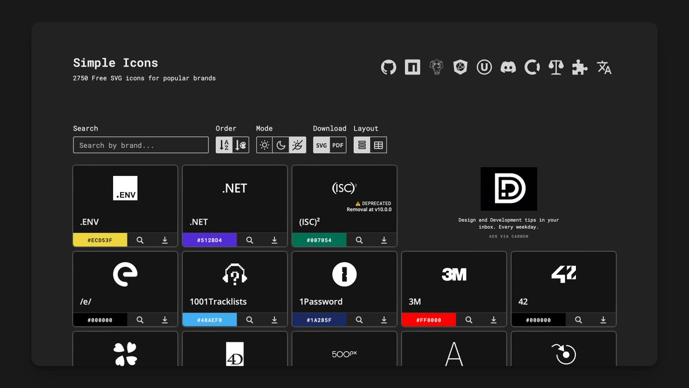Preview the (ISC)² icon with magnifier
Viewport: 689px width, 388px height.
click(x=359, y=240)
